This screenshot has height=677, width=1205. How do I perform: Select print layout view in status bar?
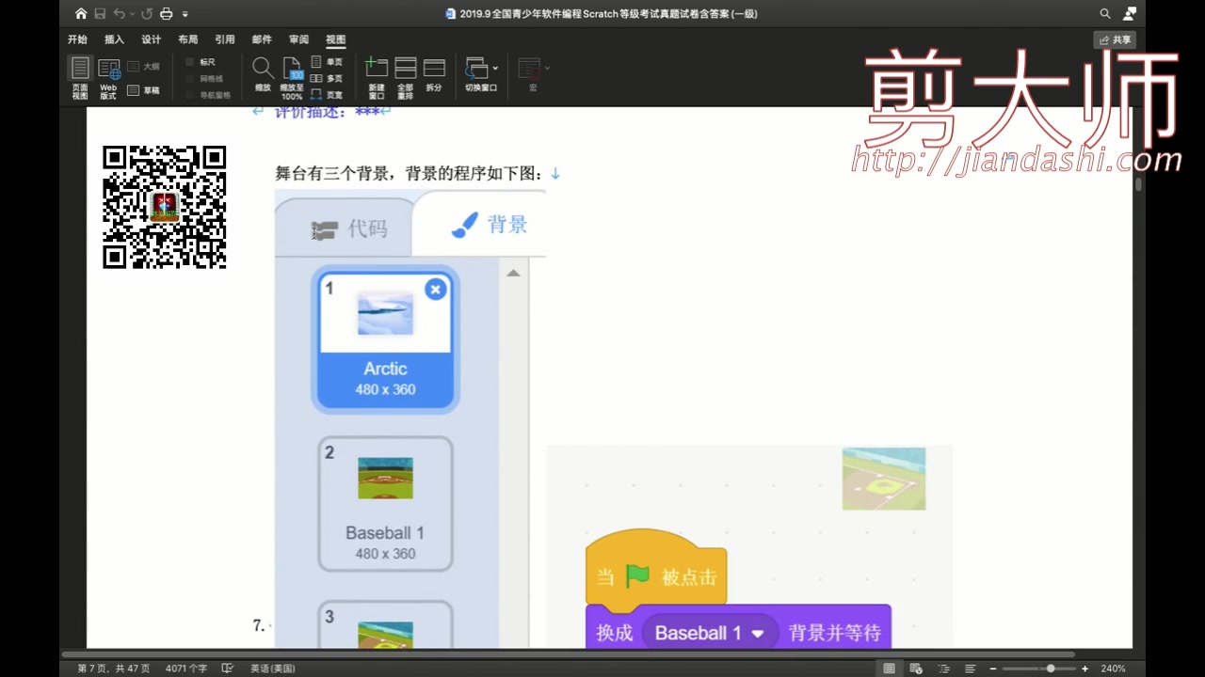click(889, 669)
